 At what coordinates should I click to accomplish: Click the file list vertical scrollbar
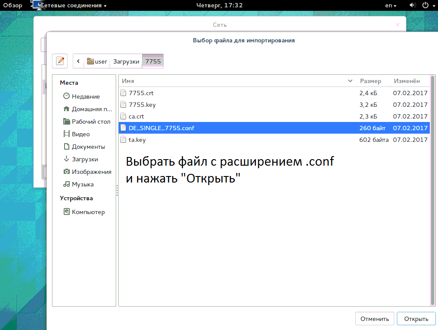[432, 190]
